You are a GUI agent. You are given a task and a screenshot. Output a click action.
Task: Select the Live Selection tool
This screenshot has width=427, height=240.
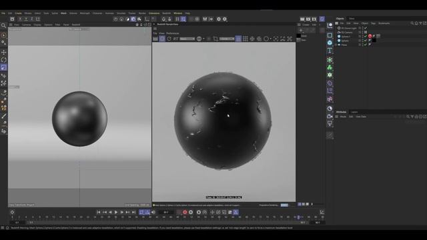[x=3, y=35]
